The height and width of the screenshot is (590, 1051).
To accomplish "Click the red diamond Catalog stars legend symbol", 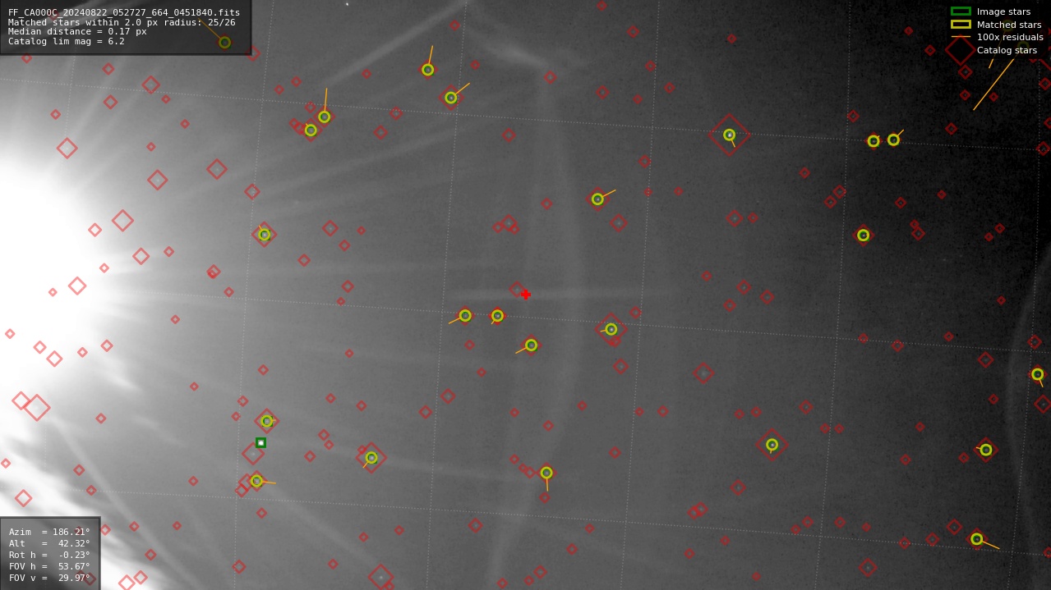I will [x=961, y=50].
